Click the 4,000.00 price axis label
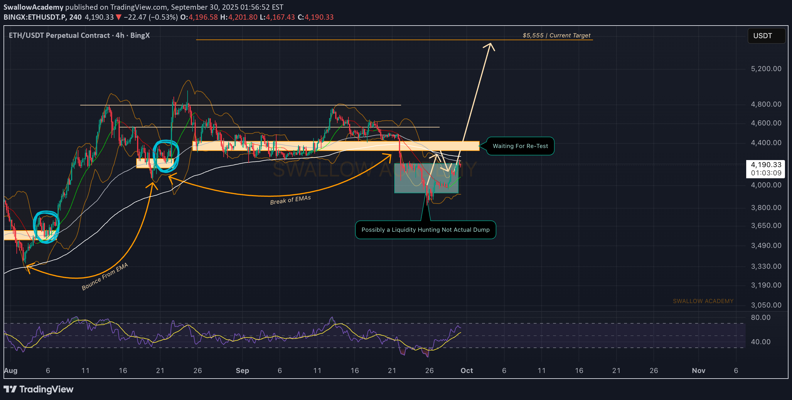The width and height of the screenshot is (792, 400). (x=766, y=185)
